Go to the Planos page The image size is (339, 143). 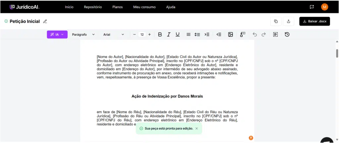click(118, 7)
